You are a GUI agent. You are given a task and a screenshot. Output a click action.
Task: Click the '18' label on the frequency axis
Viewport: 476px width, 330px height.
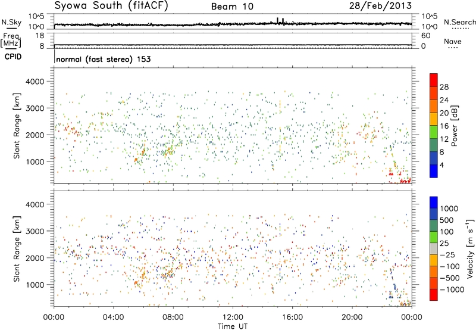click(40, 36)
